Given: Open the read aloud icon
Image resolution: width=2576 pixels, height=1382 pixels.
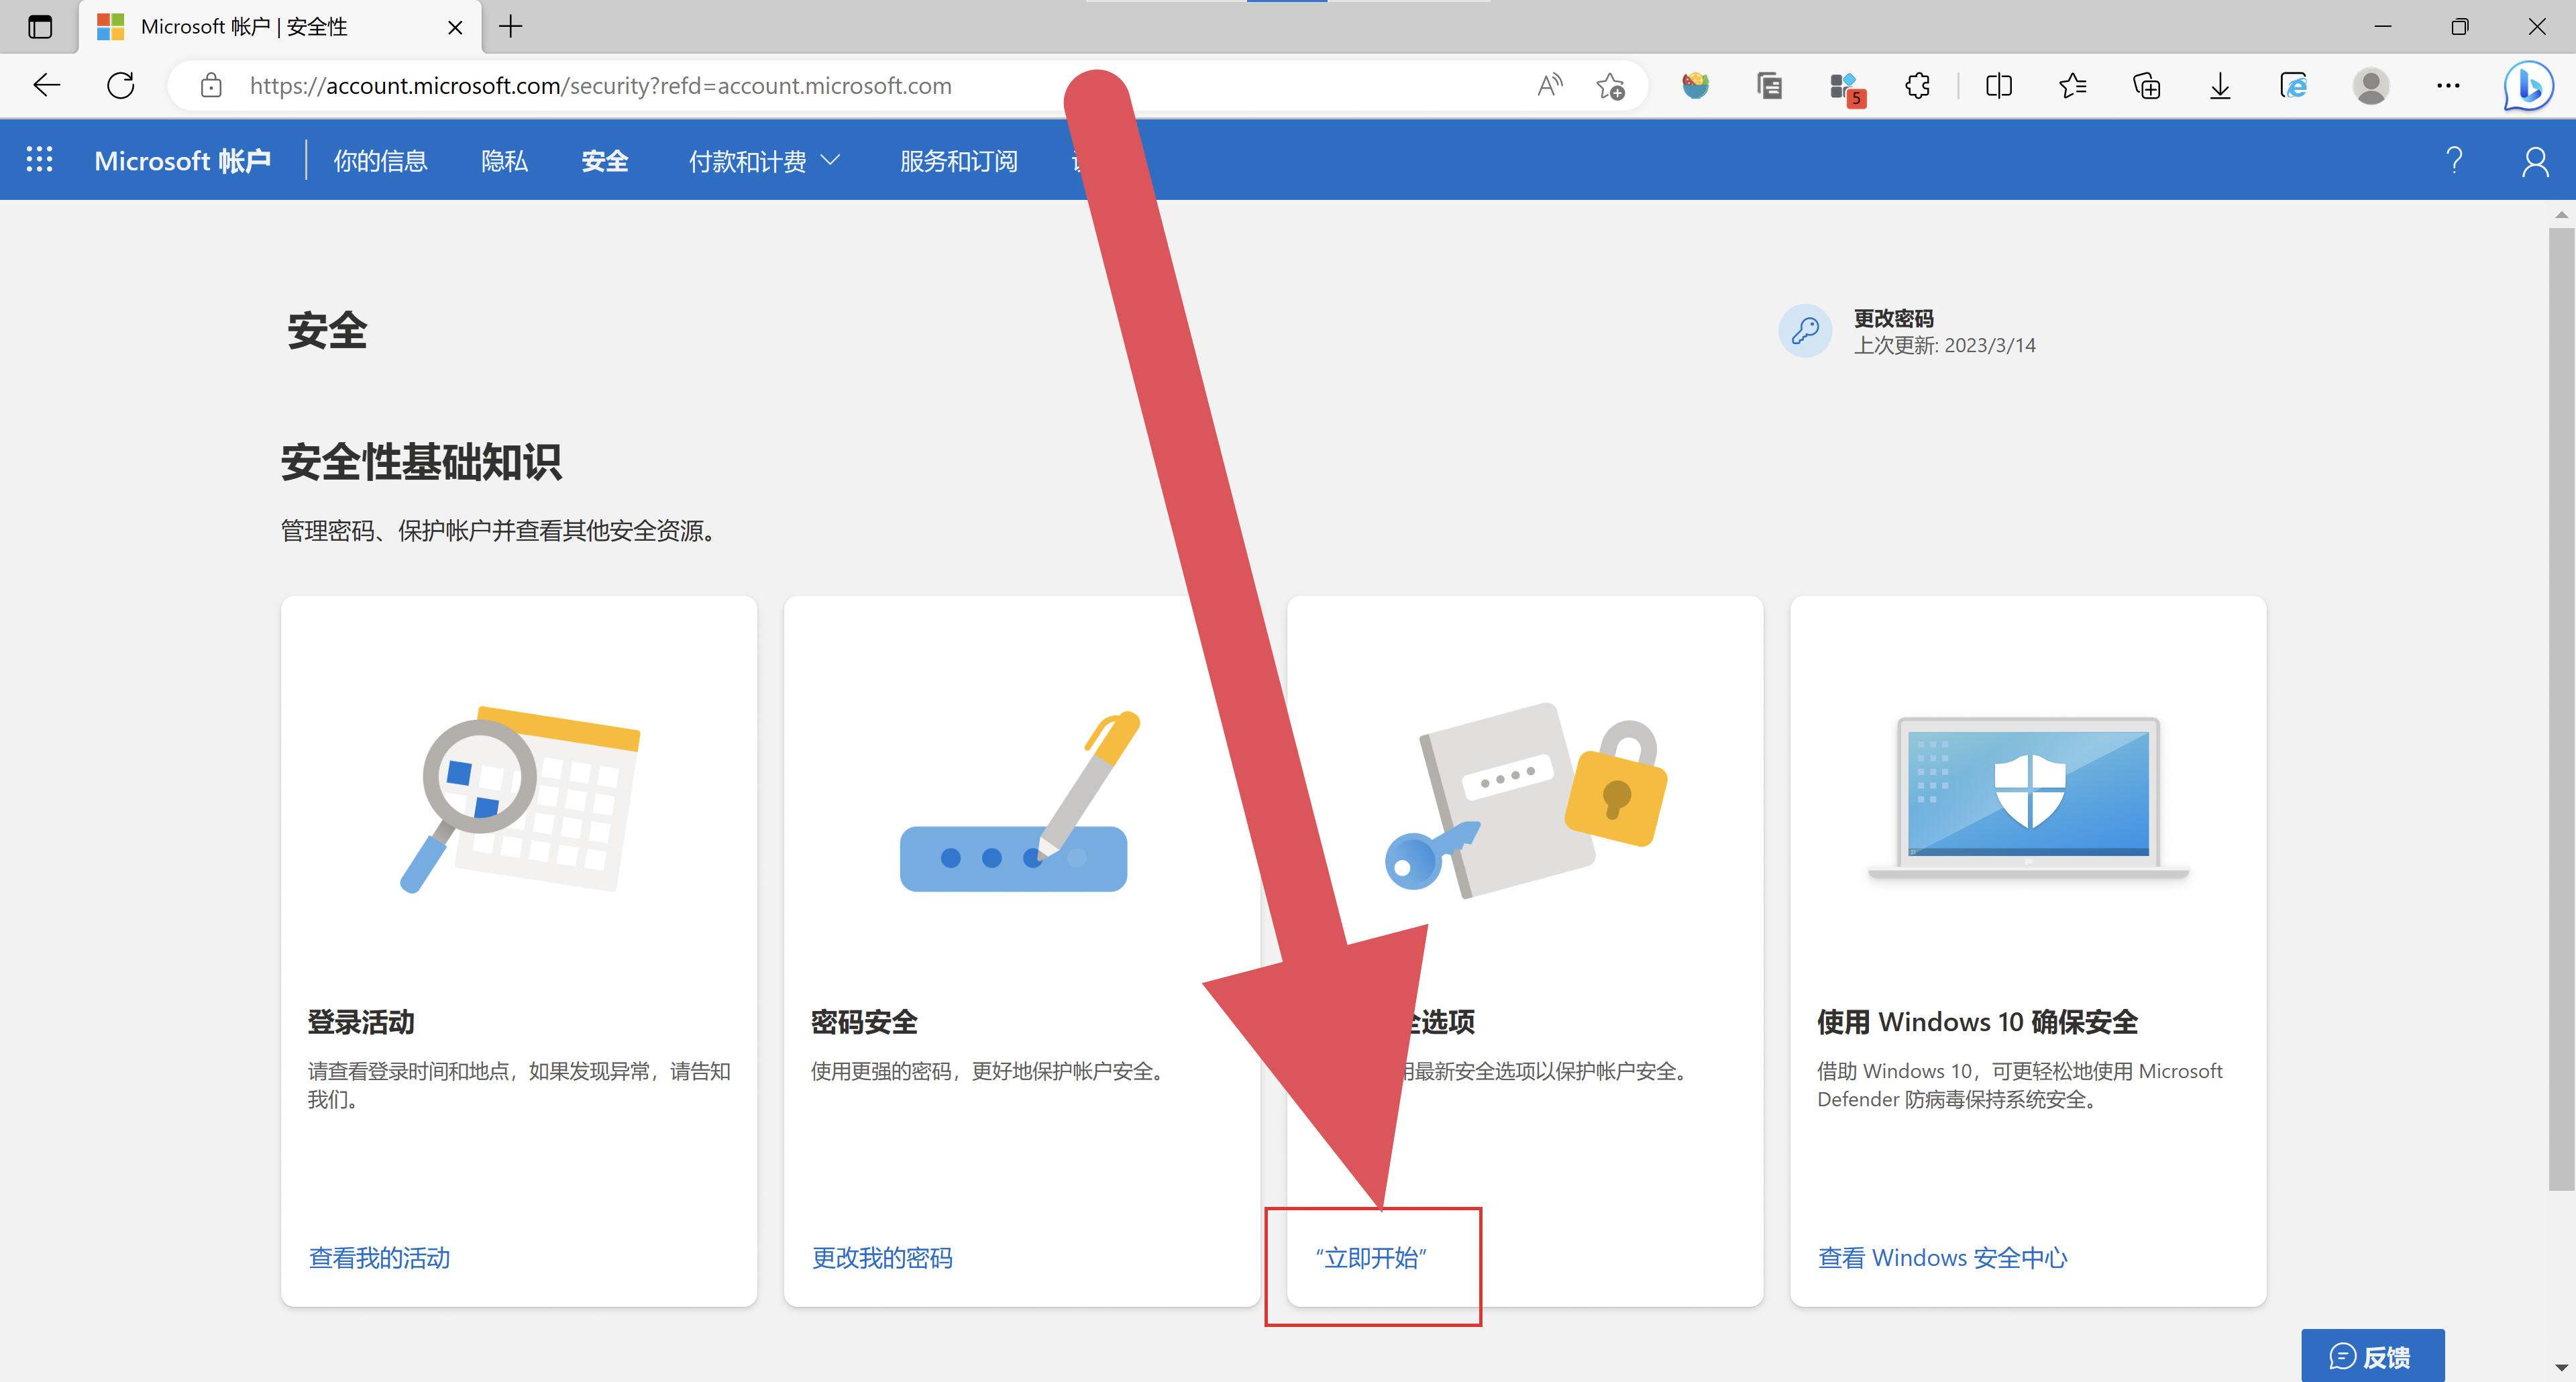Looking at the screenshot, I should coord(1549,86).
